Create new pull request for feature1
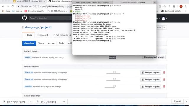Image resolution: width=189 pixels, height=106 pixels. (x=151, y=79)
